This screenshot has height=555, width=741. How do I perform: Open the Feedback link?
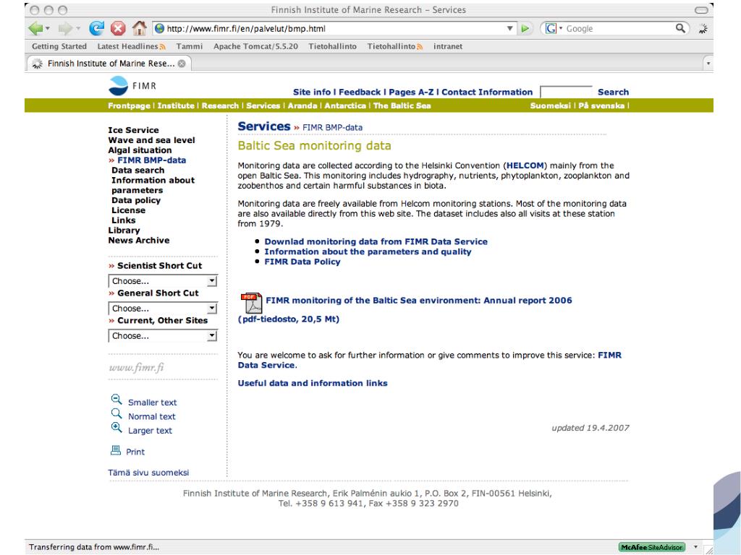pyautogui.click(x=360, y=92)
